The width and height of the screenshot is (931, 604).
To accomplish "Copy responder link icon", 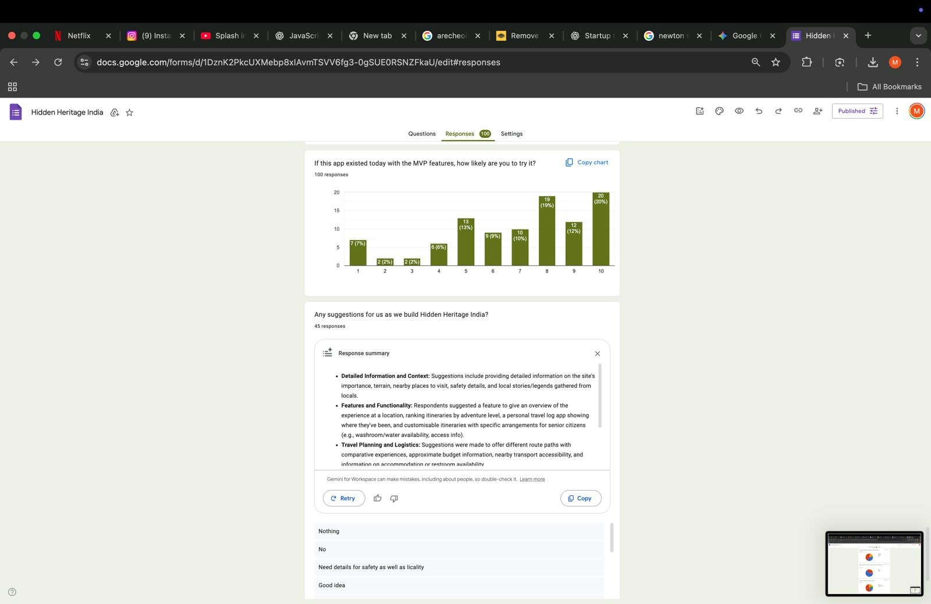I will coord(798,111).
